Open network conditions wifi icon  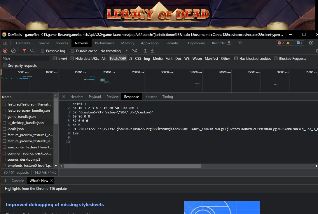[135, 51]
